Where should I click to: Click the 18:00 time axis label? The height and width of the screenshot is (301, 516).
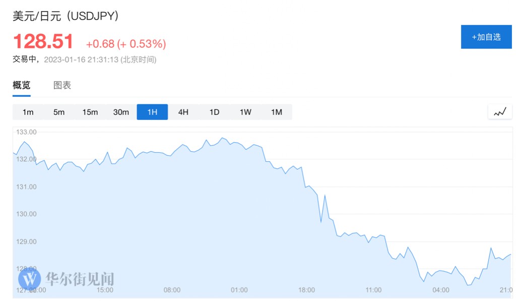coord(306,290)
